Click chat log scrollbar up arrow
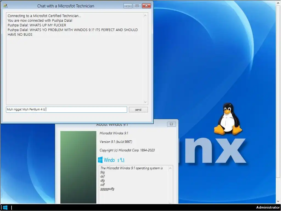Screen dimensions: 281x211 [x=145, y=16]
